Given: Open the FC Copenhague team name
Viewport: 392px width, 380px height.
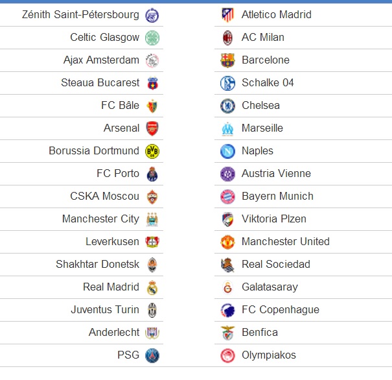Looking at the screenshot, I should coord(281,310).
